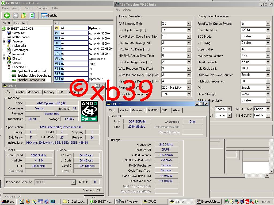Screen dimensions: 274x205
Task: Open the Drive Strength dropdown
Action: [268, 94]
